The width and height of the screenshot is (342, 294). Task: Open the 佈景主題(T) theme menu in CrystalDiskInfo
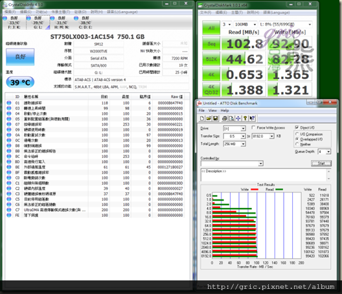tap(61, 12)
